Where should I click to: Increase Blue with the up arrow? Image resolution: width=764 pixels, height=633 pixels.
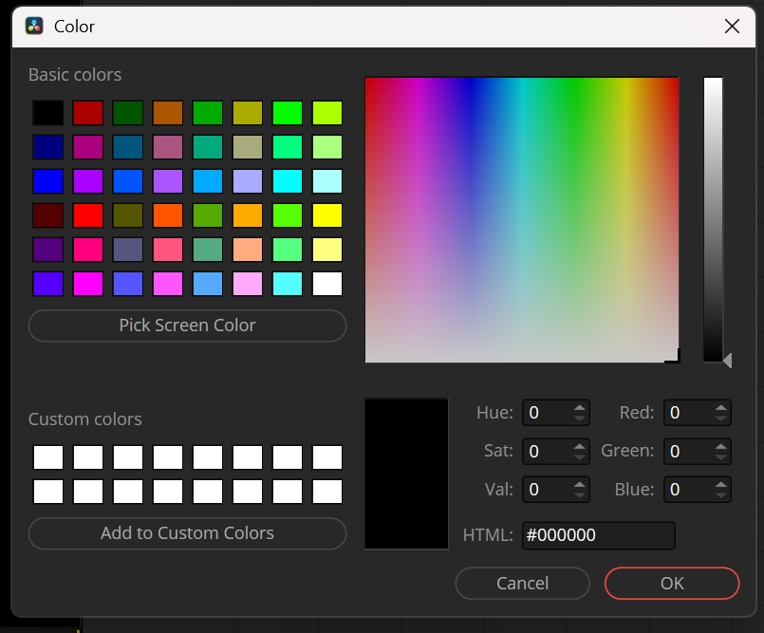tap(721, 484)
